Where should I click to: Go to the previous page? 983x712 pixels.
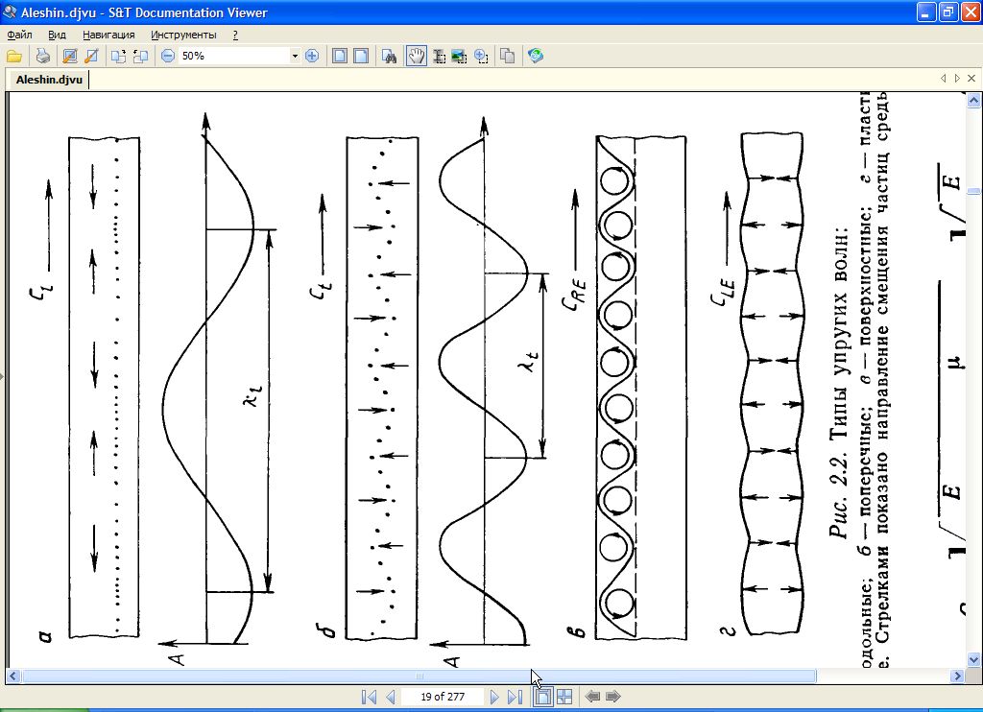(391, 697)
